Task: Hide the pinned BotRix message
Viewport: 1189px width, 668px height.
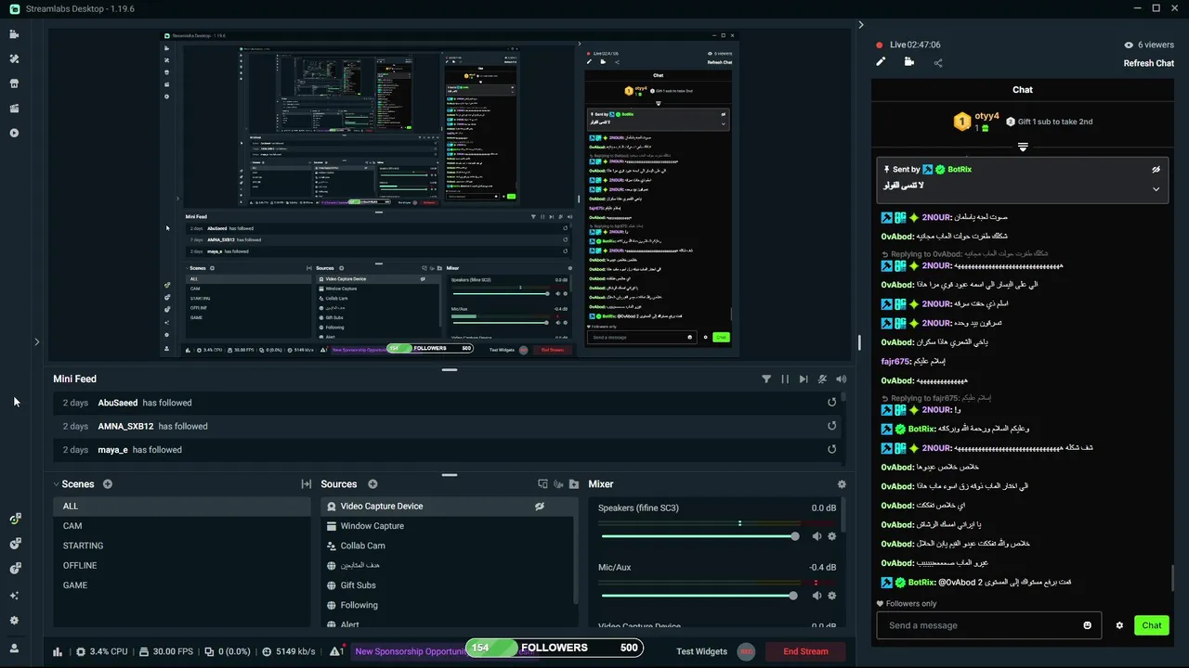Action: coord(1156,170)
